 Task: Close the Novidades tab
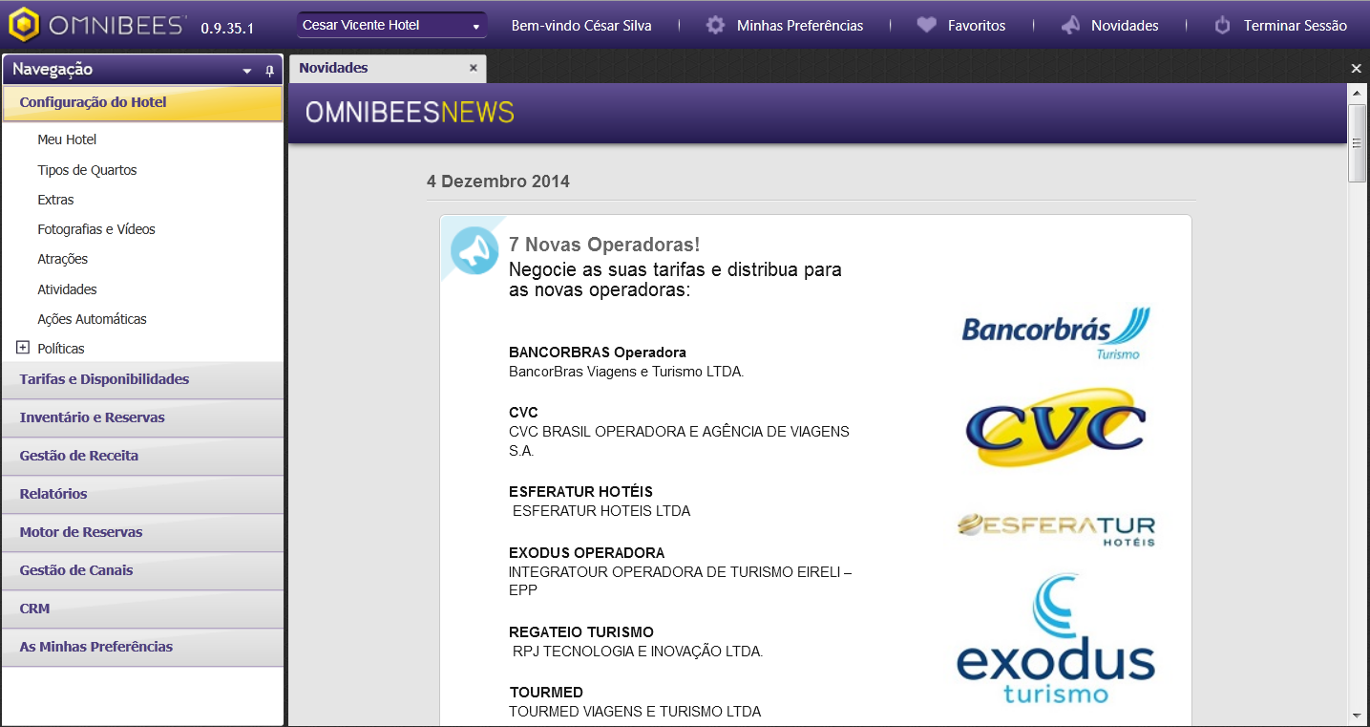coord(474,68)
